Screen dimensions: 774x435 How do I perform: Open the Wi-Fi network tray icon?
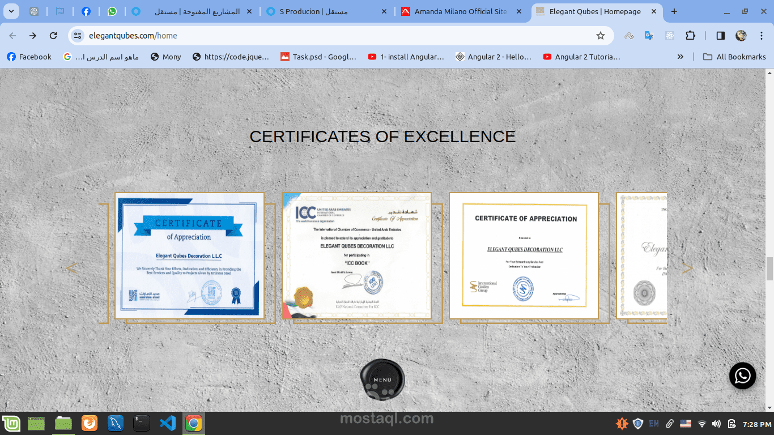(x=702, y=424)
